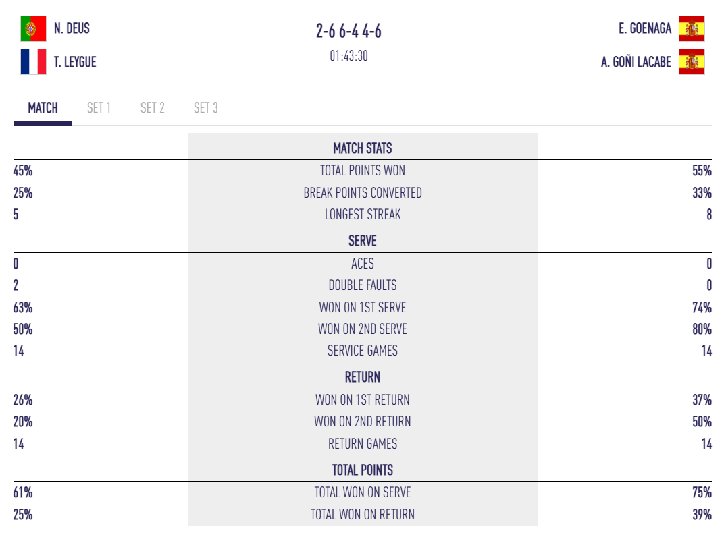Switch to the MATCH tab

[43, 108]
